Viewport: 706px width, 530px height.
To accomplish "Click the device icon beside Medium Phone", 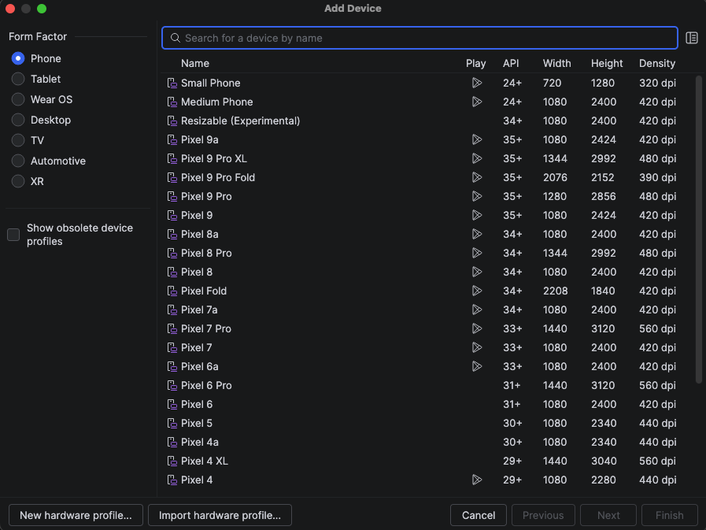I will click(x=172, y=102).
